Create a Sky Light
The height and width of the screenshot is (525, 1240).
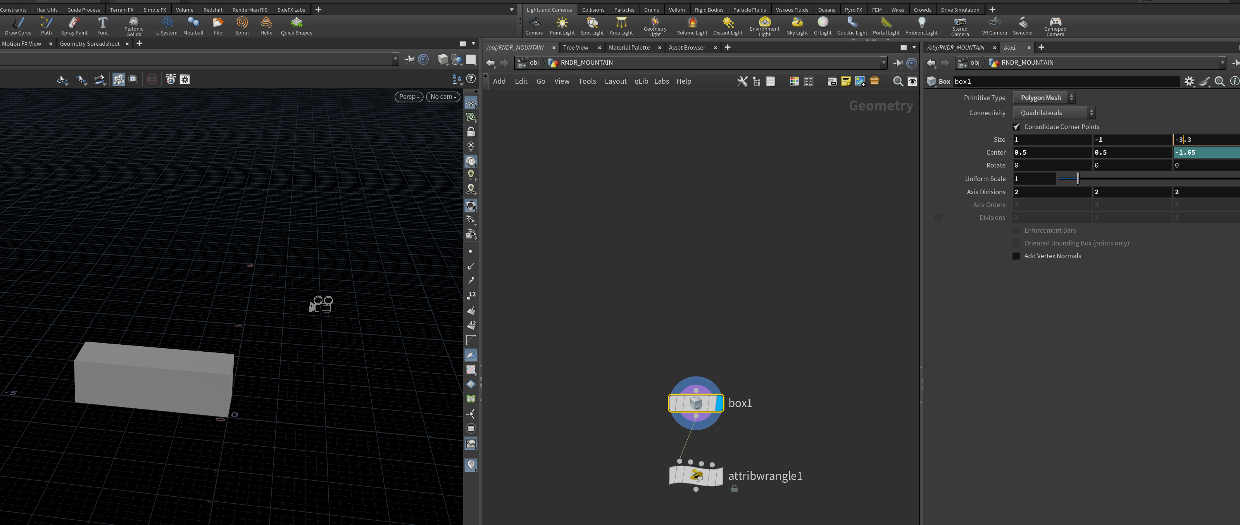click(x=797, y=26)
